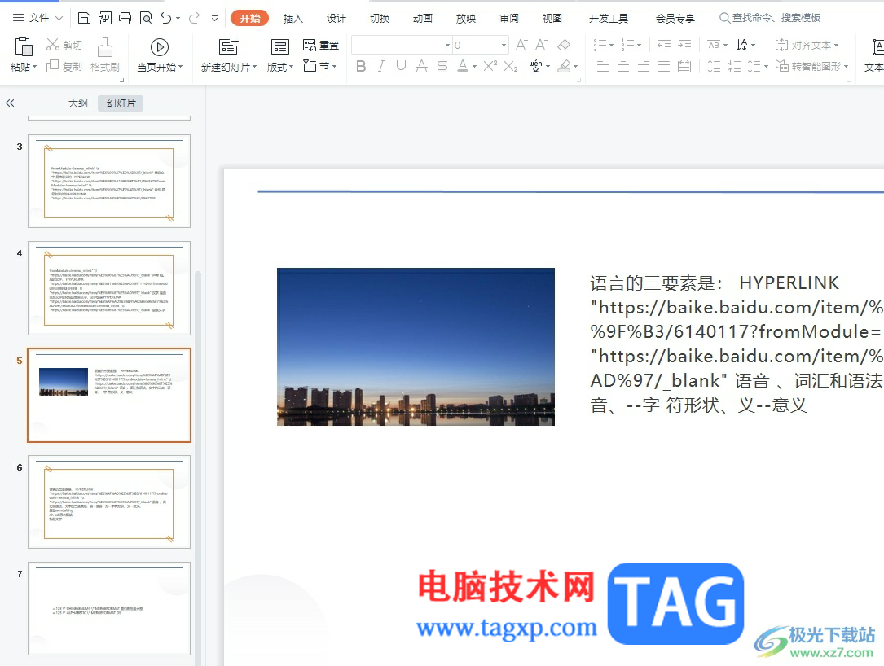The width and height of the screenshot is (884, 666).
Task: Click the decrease paragraph spacing icon
Action: pyautogui.click(x=735, y=67)
